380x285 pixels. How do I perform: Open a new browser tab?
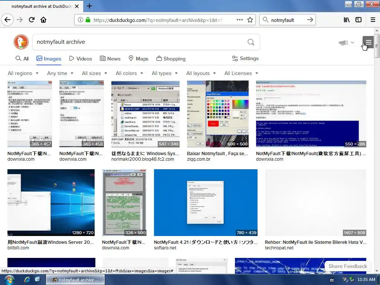point(89,6)
